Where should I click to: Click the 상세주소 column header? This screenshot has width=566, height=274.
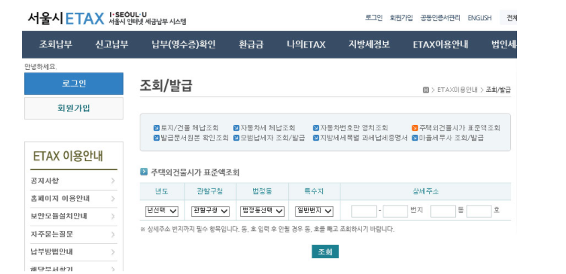(x=426, y=191)
